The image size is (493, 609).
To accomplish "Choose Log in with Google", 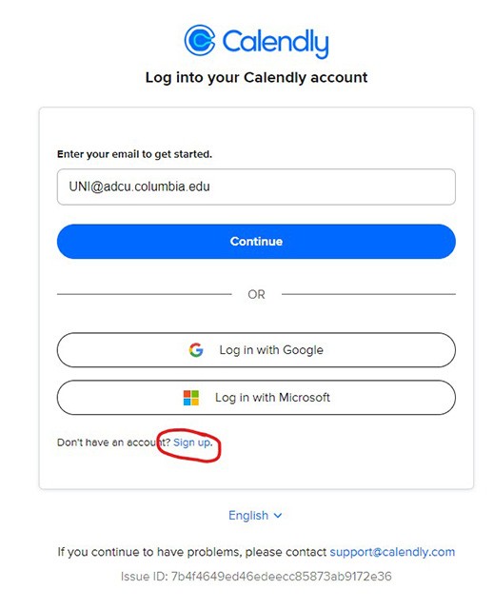I will coord(256,350).
